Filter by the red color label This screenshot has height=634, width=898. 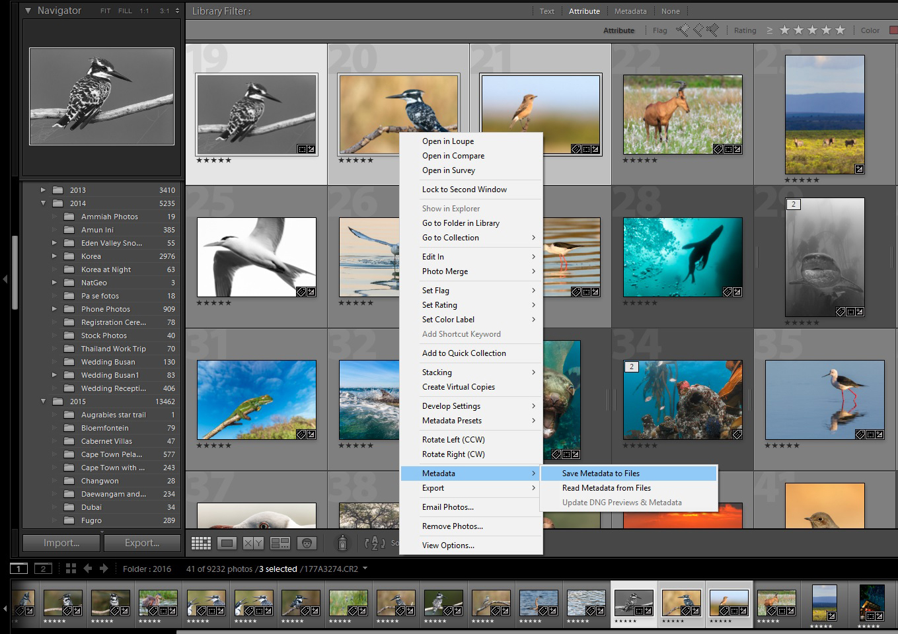coord(894,30)
